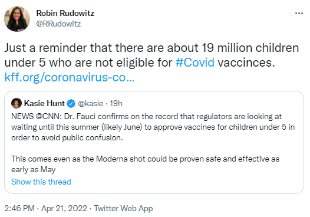The image size is (310, 217).
Task: Open the three-dot more options menu
Action: tap(299, 14)
